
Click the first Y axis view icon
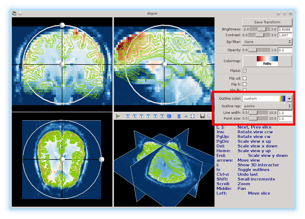142,116
